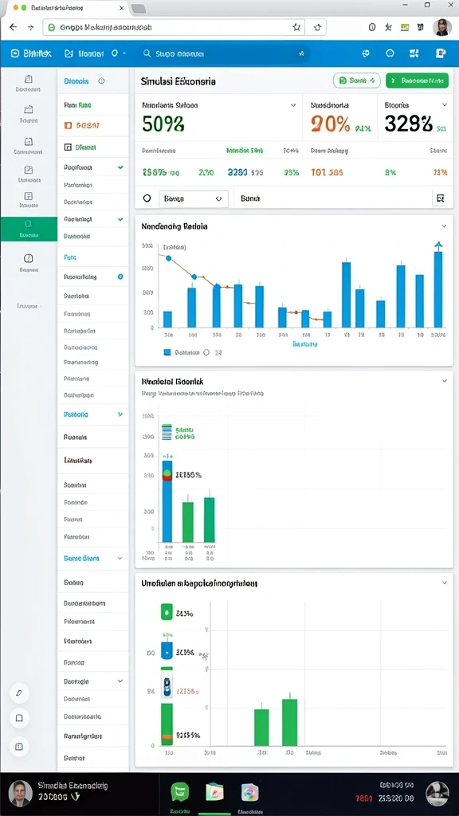Image resolution: width=459 pixels, height=816 pixels.
Task: Open the Bawas dropdown
Action: point(193,198)
